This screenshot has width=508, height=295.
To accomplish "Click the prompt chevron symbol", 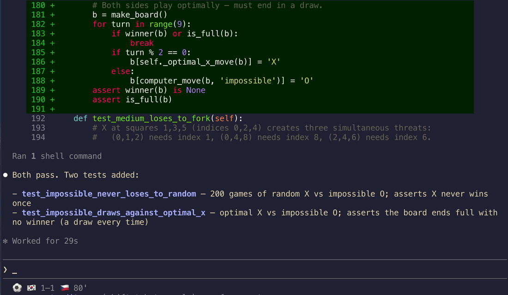I will point(5,270).
